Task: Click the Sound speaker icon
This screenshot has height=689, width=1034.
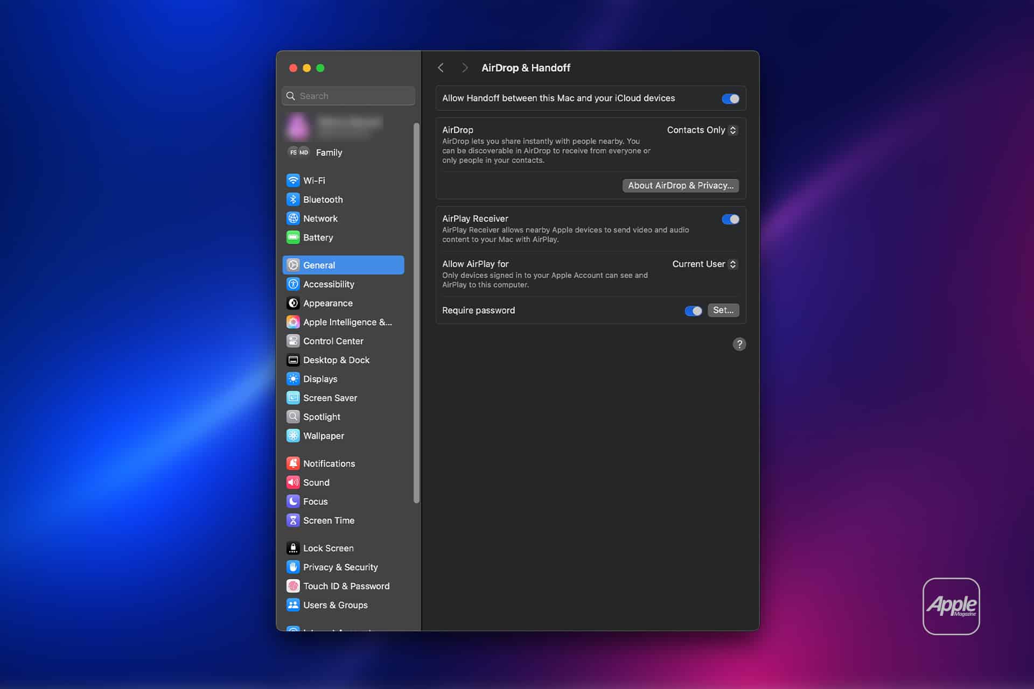Action: coord(293,482)
